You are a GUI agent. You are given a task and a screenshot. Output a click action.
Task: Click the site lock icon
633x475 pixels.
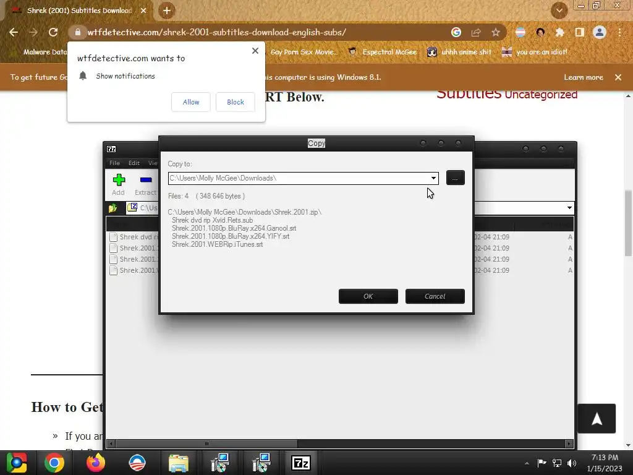point(78,32)
